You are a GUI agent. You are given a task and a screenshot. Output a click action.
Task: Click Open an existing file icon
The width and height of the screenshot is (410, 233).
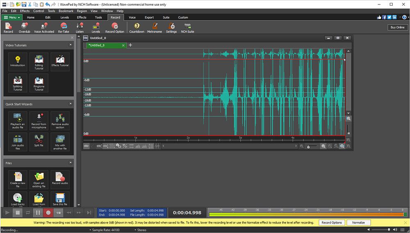tap(39, 180)
